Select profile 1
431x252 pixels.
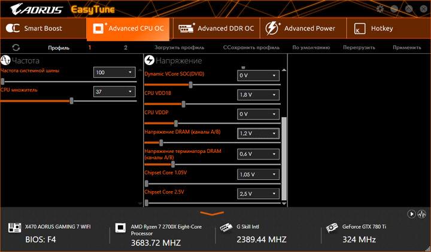(90, 48)
